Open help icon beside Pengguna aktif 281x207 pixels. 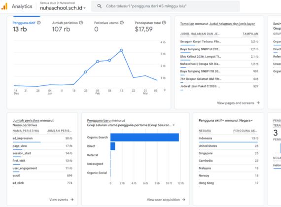click(x=39, y=23)
